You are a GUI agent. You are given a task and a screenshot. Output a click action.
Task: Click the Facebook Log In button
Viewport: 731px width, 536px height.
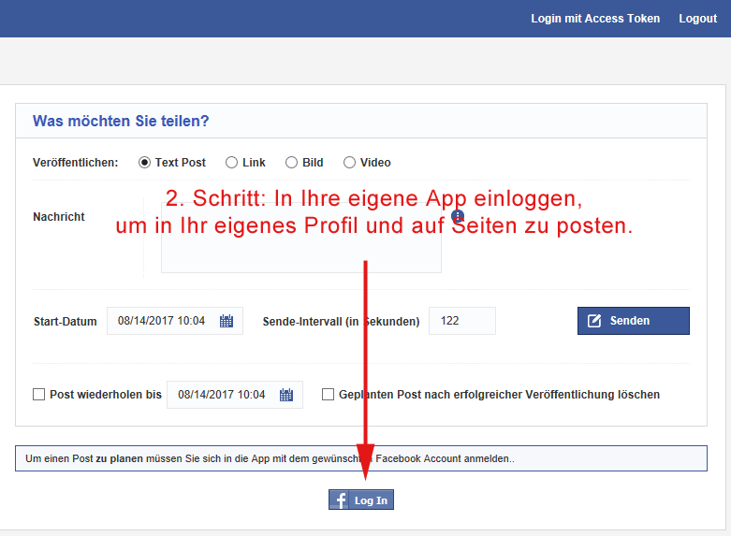(361, 500)
